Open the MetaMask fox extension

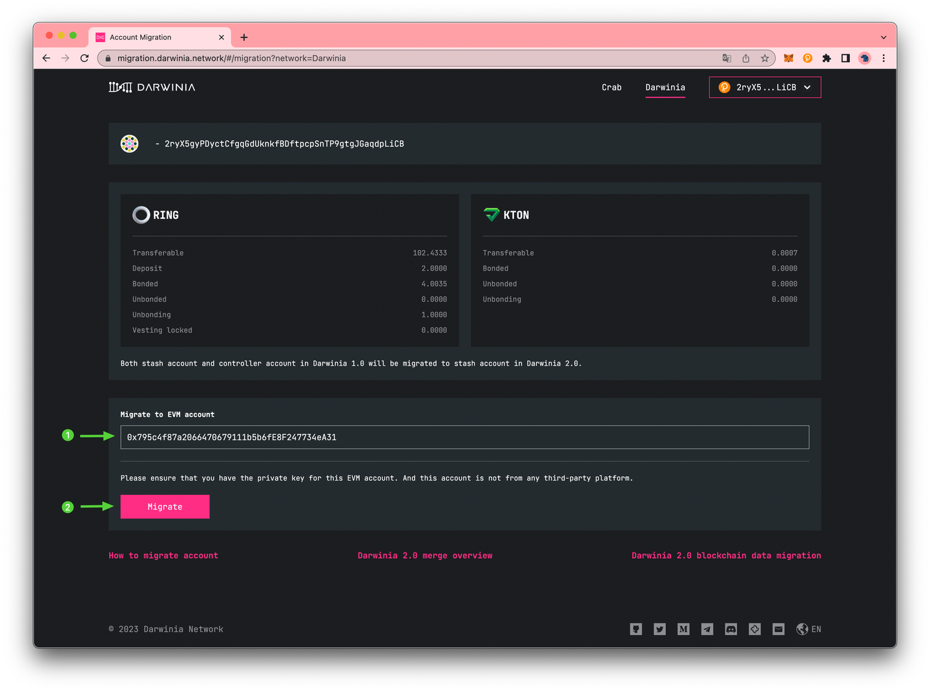(x=789, y=58)
